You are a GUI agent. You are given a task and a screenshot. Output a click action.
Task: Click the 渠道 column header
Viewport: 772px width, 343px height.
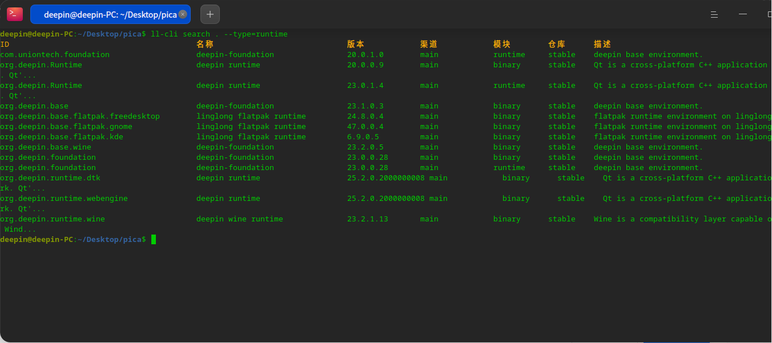coord(429,45)
